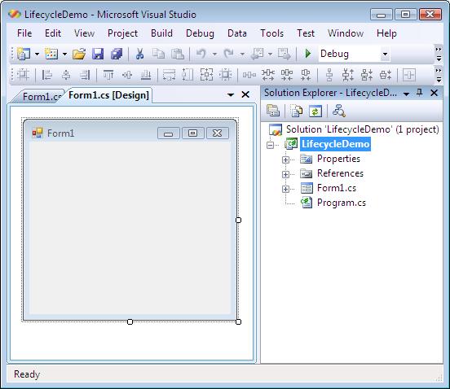Start debugging with the green play icon
The image size is (450, 389).
click(x=308, y=54)
